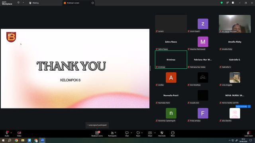Select Maulina Rahmawati avatar tile
This screenshot has width=255, height=143.
click(x=203, y=42)
